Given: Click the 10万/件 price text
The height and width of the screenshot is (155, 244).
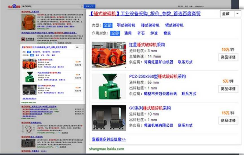Looking at the screenshot, I should tap(228, 50).
